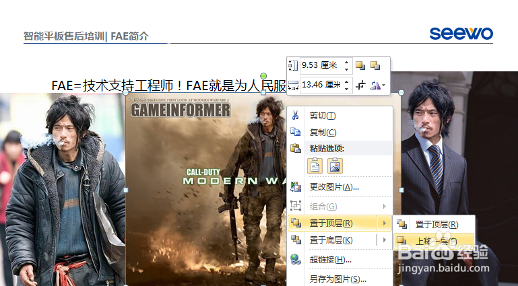Click the selected picture's right middle handle
Image resolution: width=518 pixels, height=286 pixels.
click(401, 190)
